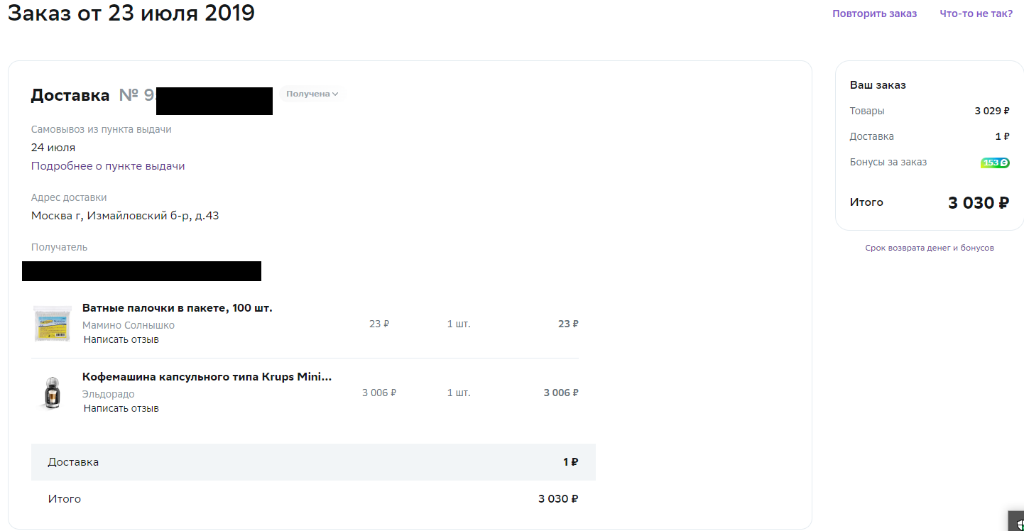Click the Эльдорадо seller name

pos(109,394)
